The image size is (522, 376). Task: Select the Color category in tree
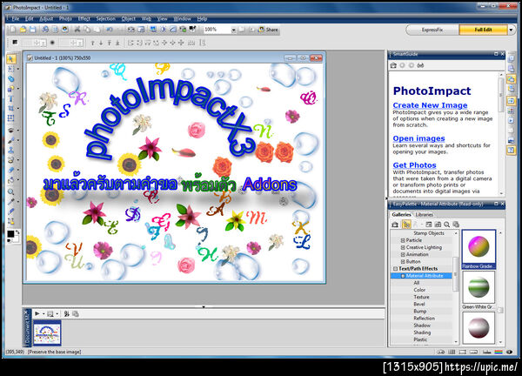coord(419,290)
